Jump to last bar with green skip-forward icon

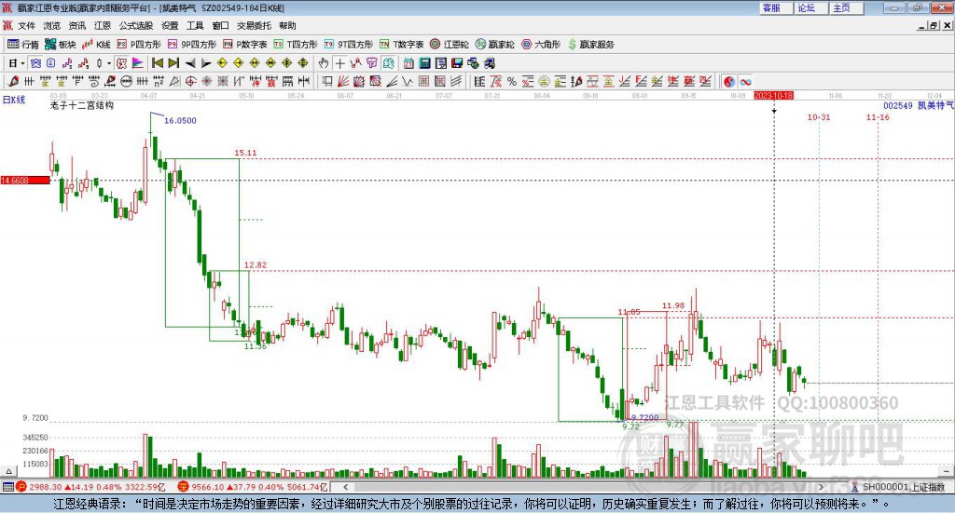coord(173,63)
